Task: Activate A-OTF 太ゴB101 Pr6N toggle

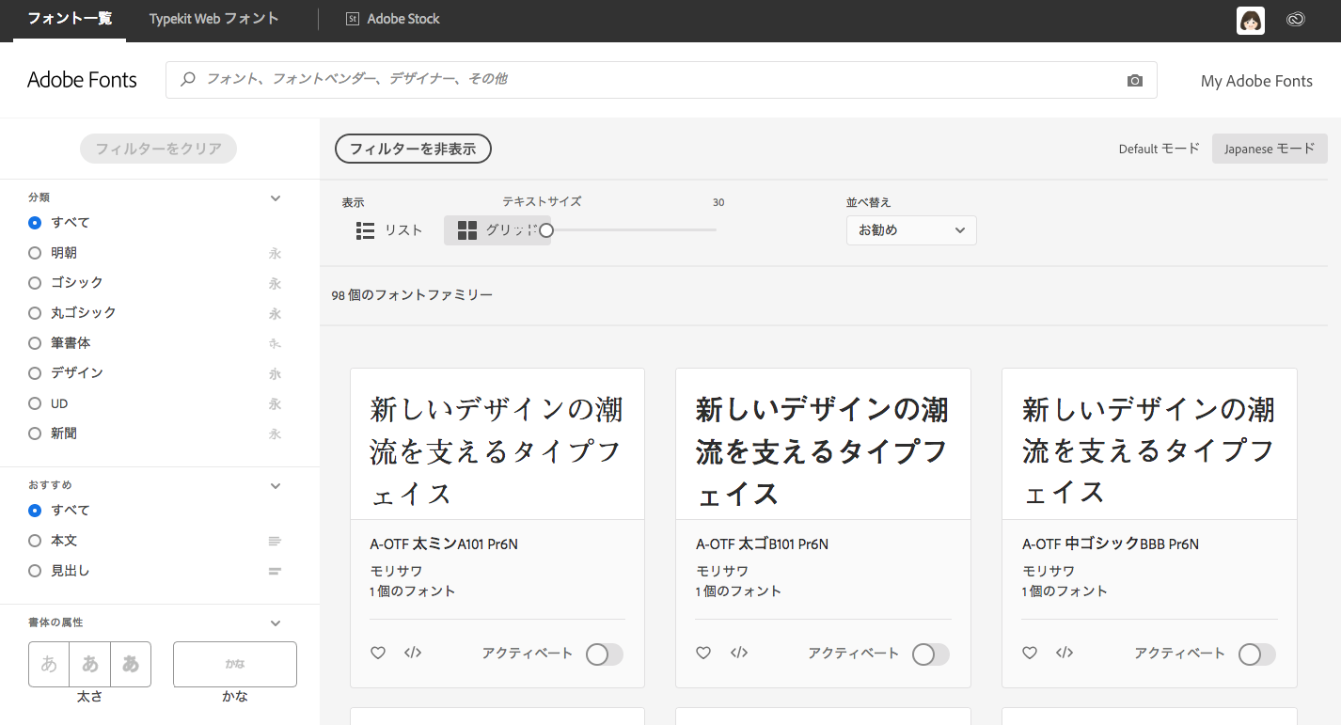Action: pyautogui.click(x=930, y=654)
